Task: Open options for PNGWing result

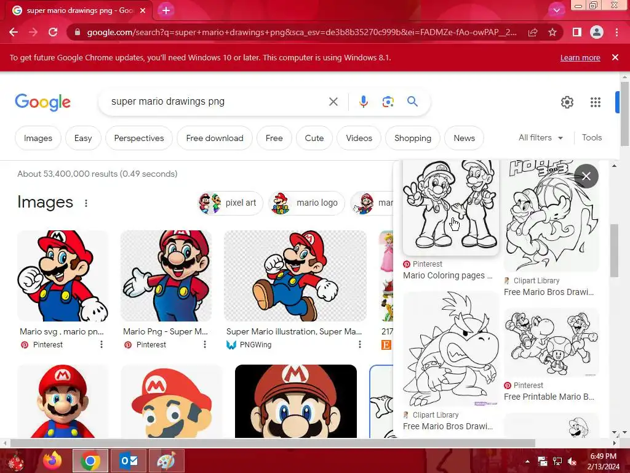Action: click(359, 345)
